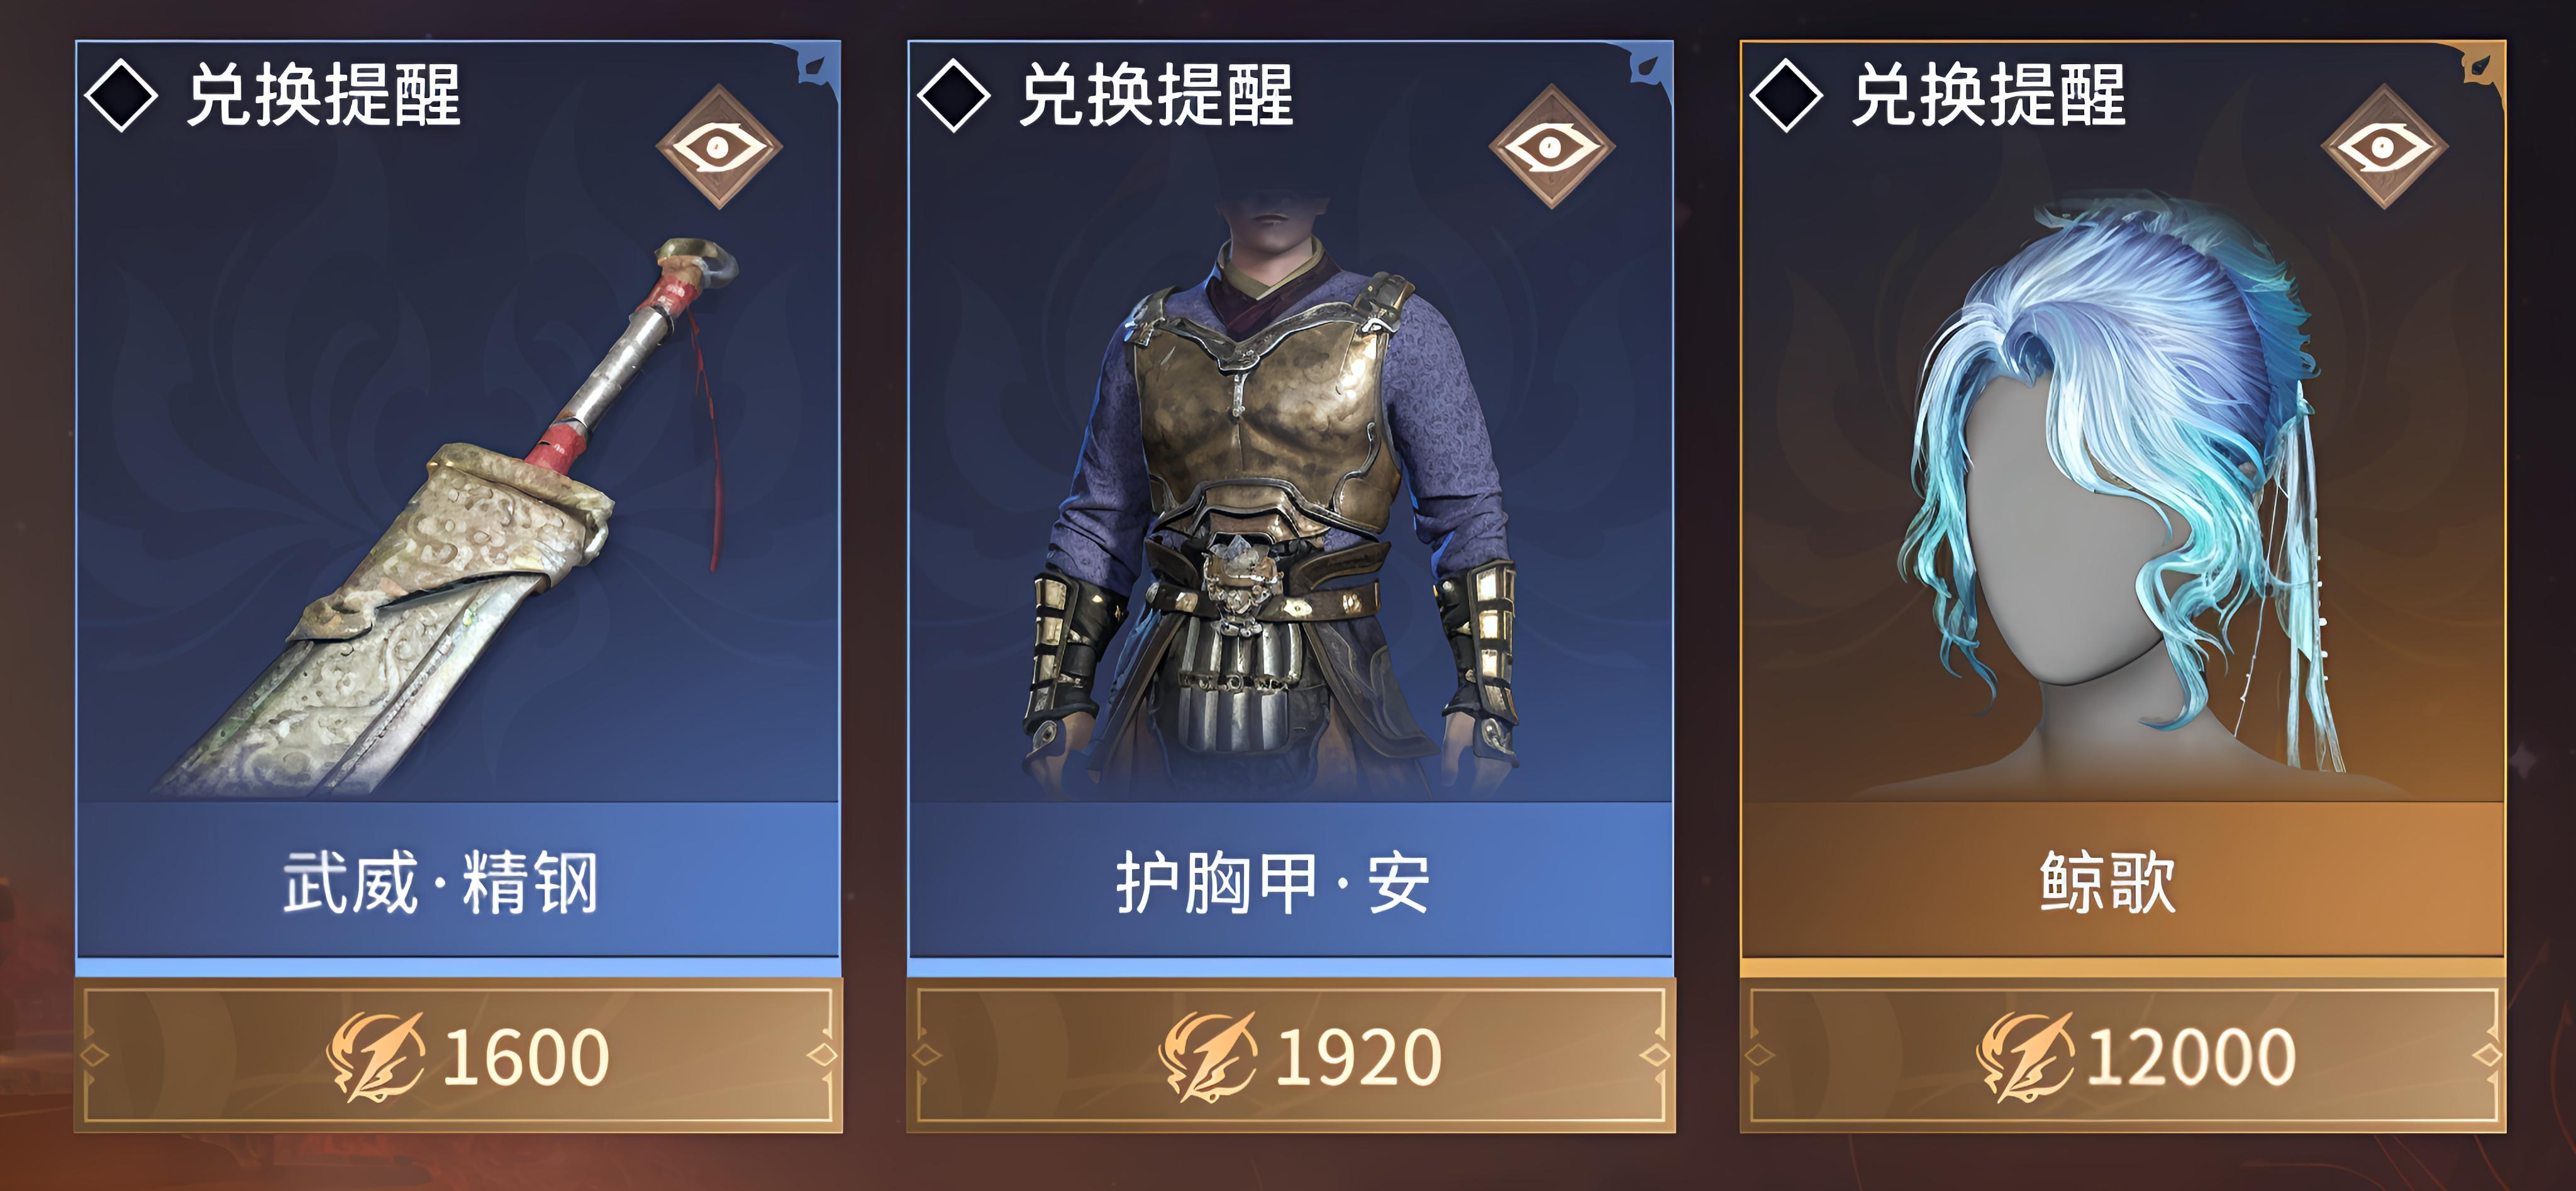Toggle 兑换提醒 diamond checkbox on hair card

(1786, 95)
